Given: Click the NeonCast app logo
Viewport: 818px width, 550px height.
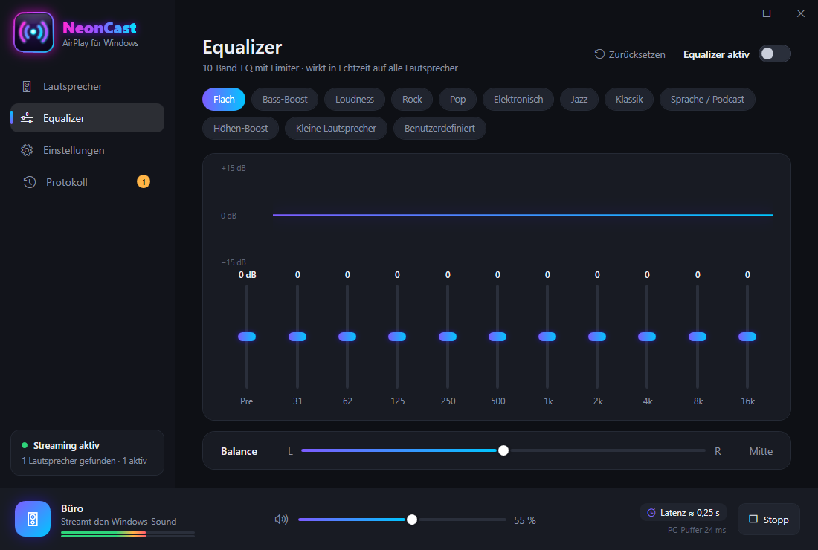Looking at the screenshot, I should (x=33, y=32).
